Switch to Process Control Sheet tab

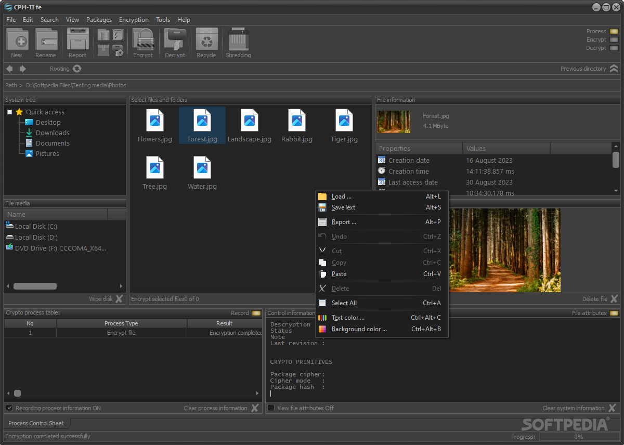pyautogui.click(x=36, y=423)
